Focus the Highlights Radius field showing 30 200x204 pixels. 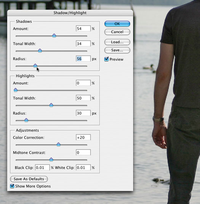pos(83,113)
